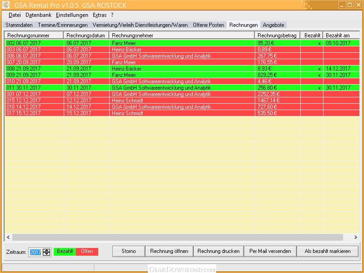Viewport: 364px width, 273px height.
Task: Click paid mark x for invoice 011
Action: [x=319, y=88]
